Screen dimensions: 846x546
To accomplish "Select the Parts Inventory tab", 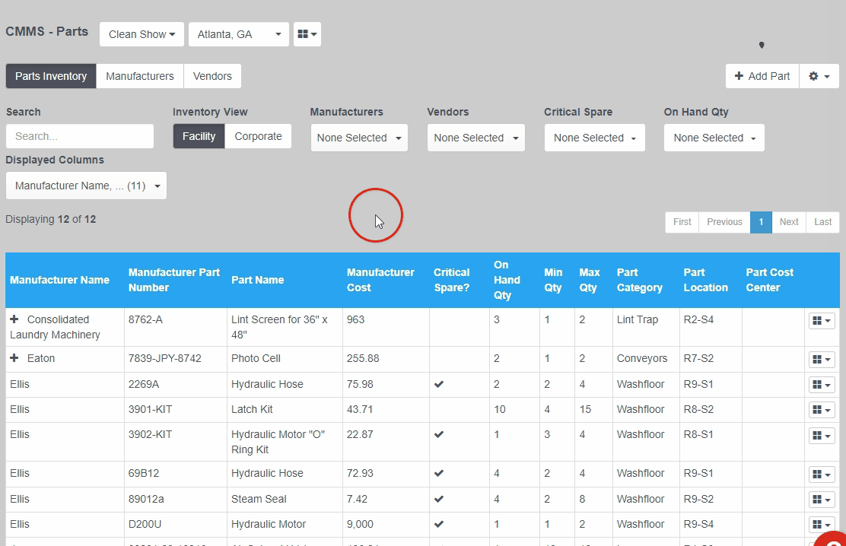I will [51, 76].
